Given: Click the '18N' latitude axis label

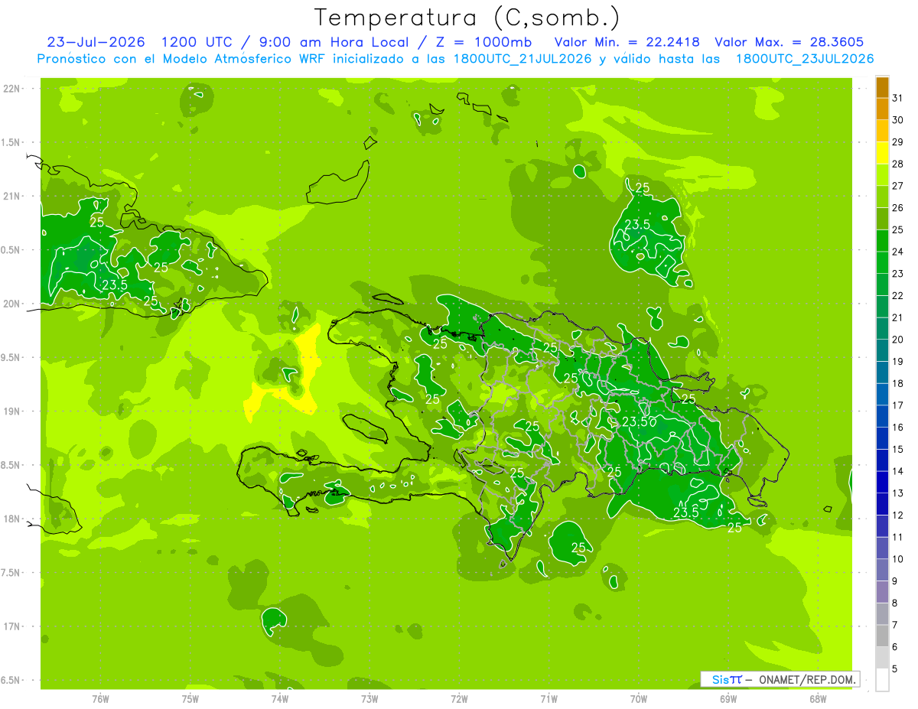Looking at the screenshot, I should 11,519.
